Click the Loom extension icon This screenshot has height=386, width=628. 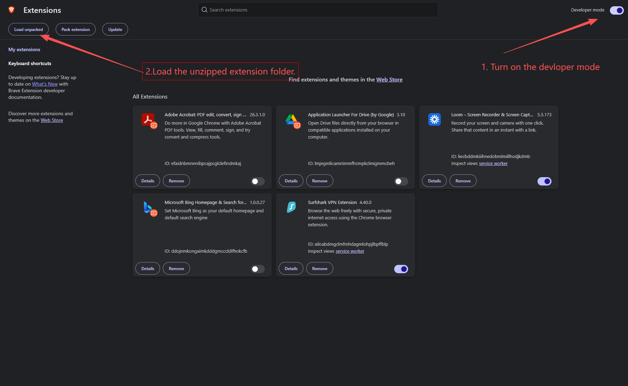pos(435,119)
